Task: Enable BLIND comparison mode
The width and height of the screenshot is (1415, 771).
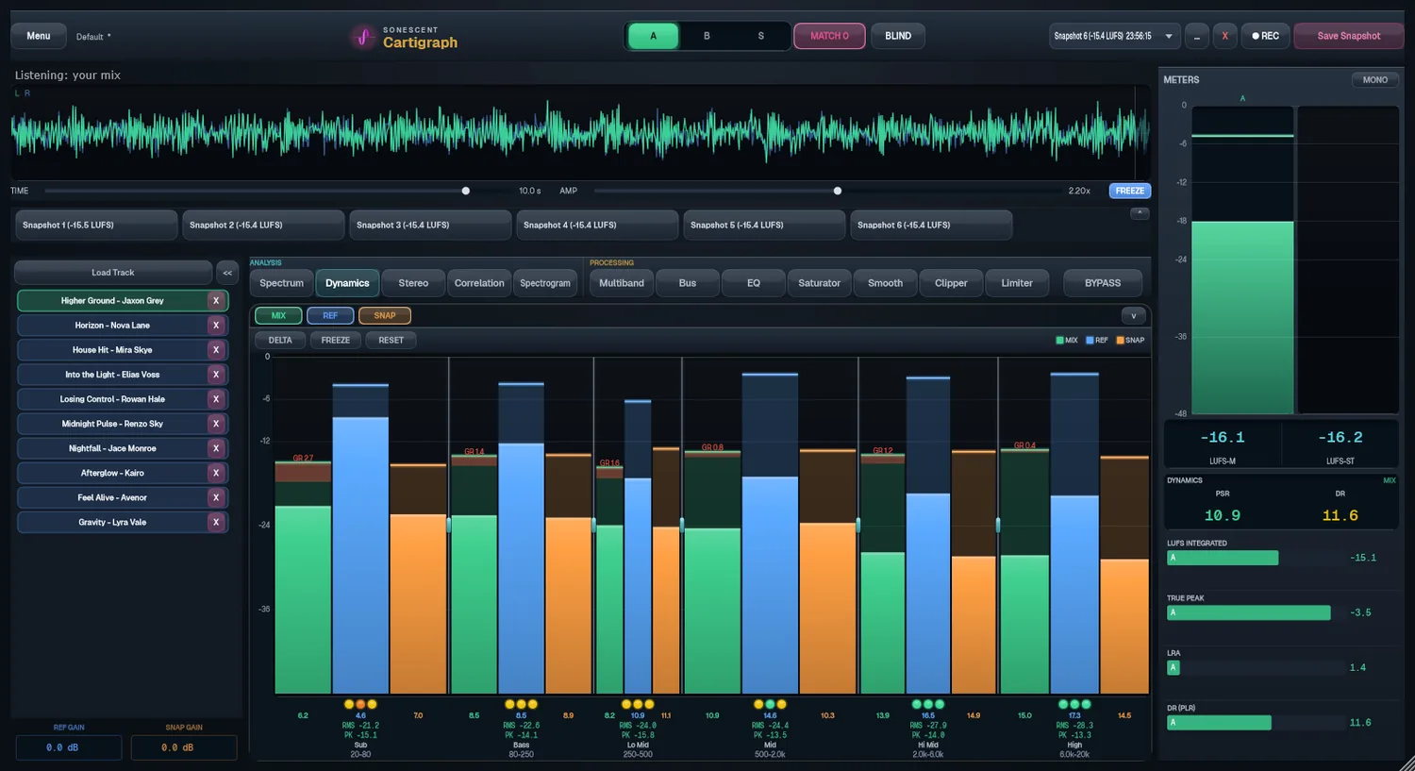Action: 898,36
